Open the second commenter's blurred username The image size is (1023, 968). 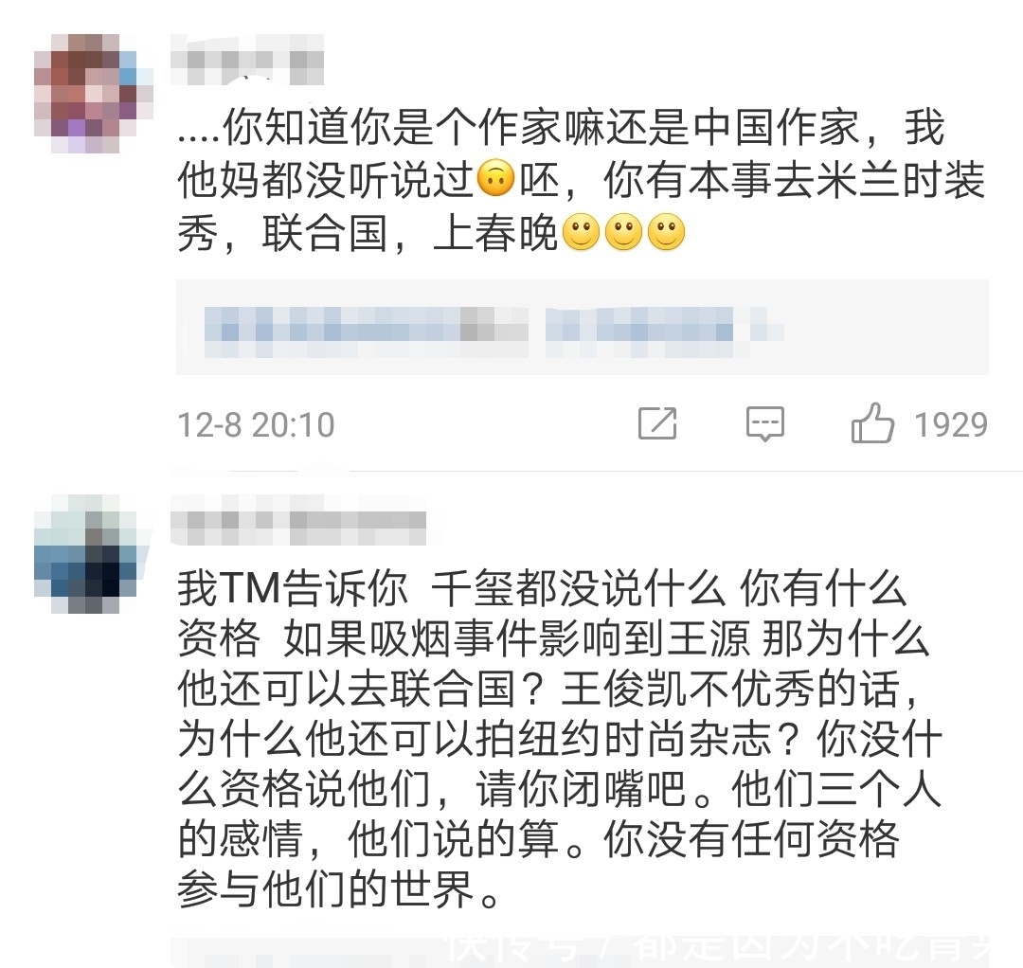pos(298,521)
